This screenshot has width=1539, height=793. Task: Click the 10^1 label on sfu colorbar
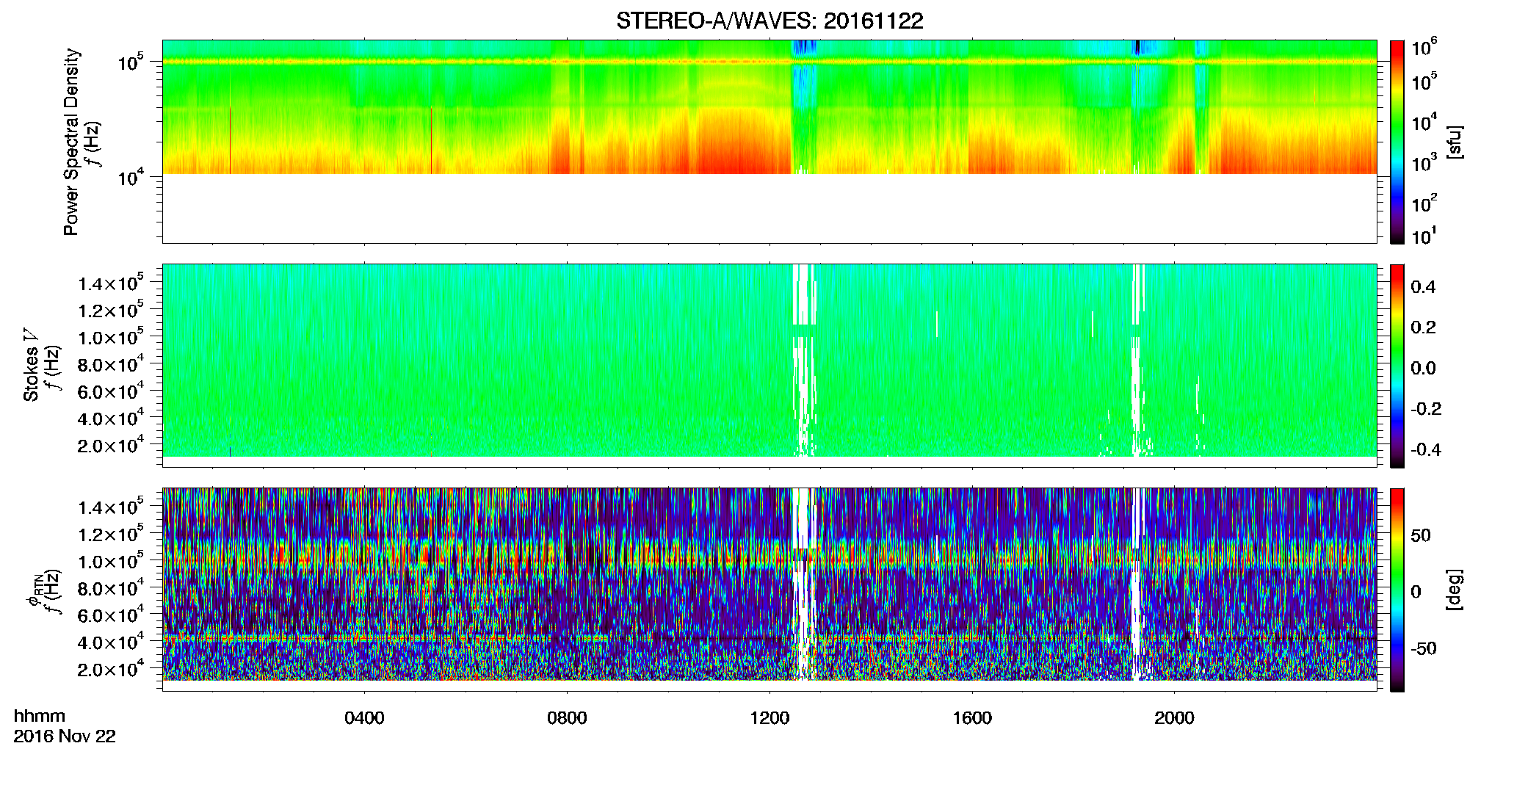[1424, 236]
